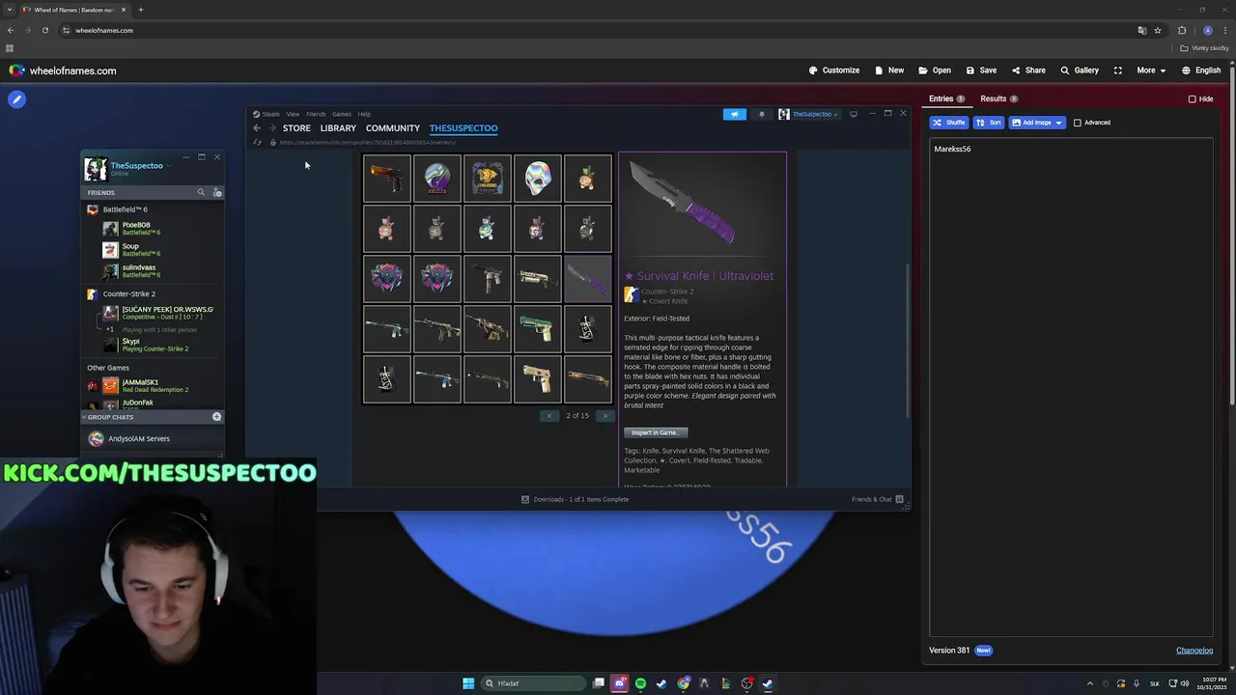
Task: Sort the wheel entries
Action: tap(989, 123)
